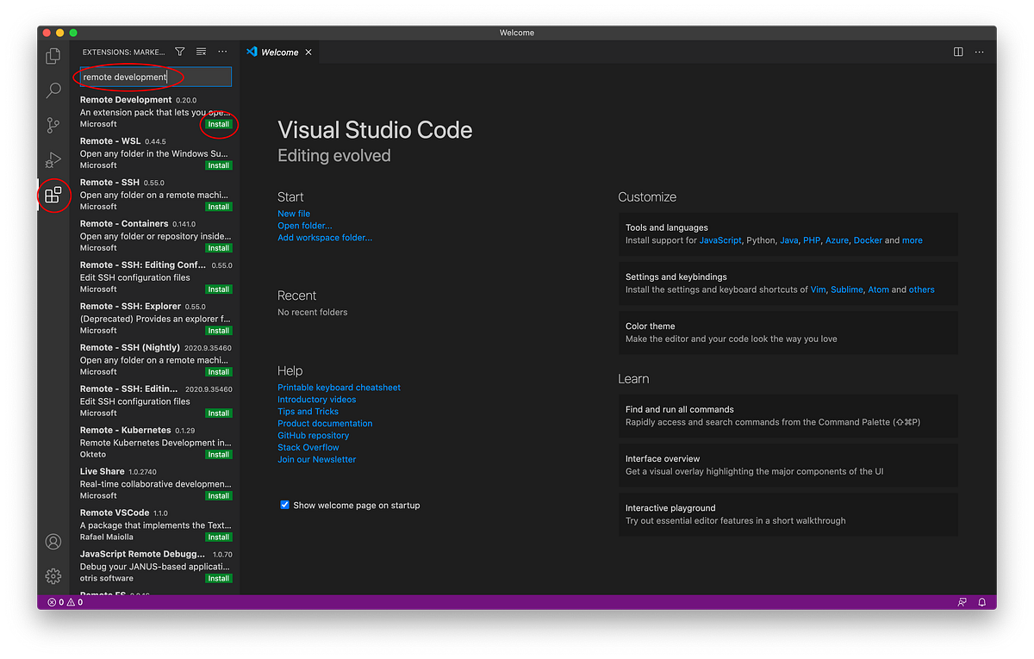Viewport: 1034px width, 659px height.
Task: Install the Remote Development extension
Action: point(218,124)
